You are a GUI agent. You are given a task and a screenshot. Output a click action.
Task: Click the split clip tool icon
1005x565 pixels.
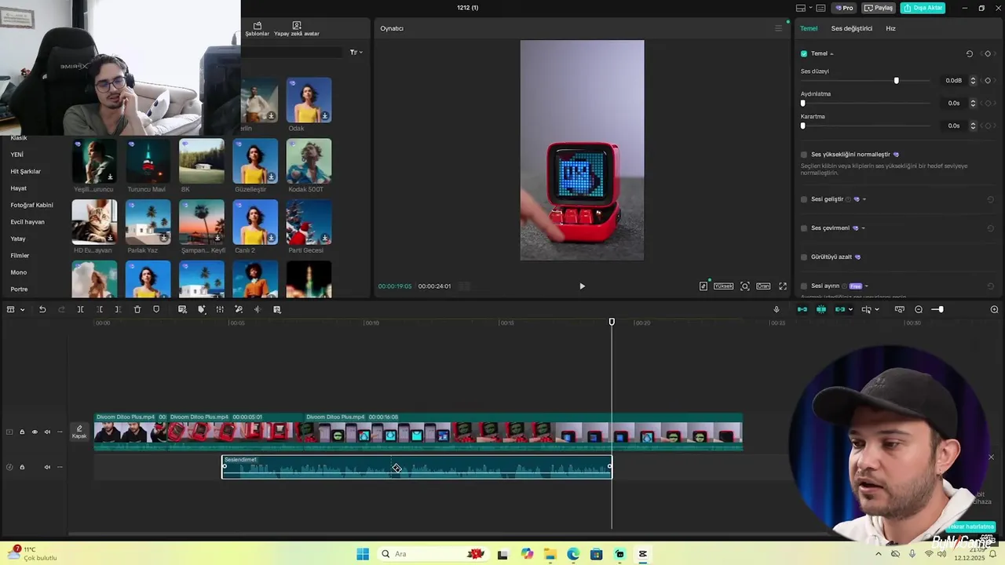pos(80,310)
